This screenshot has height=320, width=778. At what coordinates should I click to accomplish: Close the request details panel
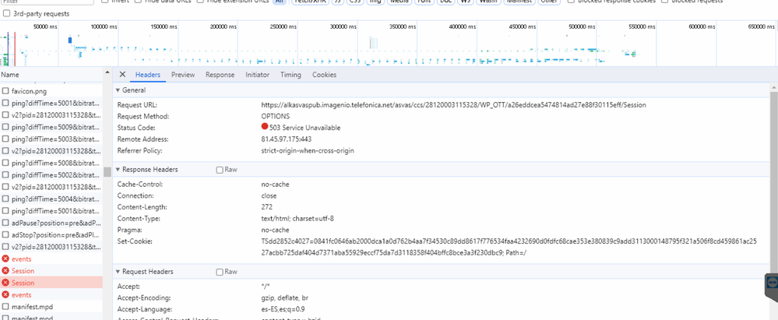tap(122, 75)
